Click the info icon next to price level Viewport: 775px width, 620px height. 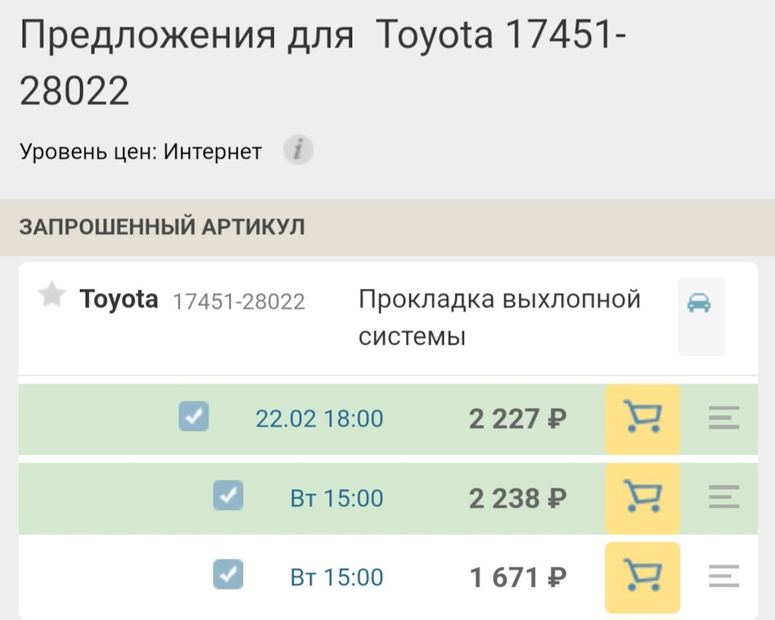(x=296, y=150)
